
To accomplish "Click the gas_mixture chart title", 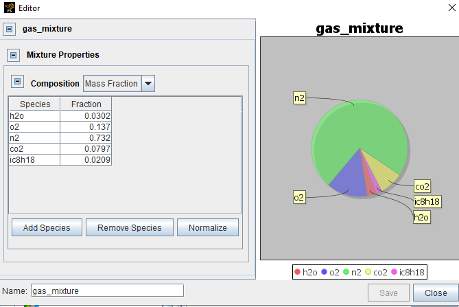I will 360,28.
